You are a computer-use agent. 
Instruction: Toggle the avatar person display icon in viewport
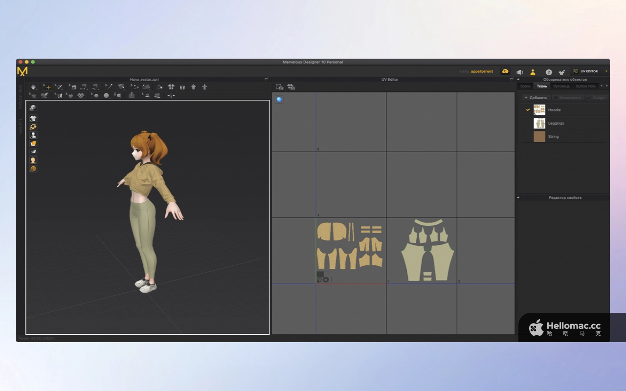(x=33, y=135)
